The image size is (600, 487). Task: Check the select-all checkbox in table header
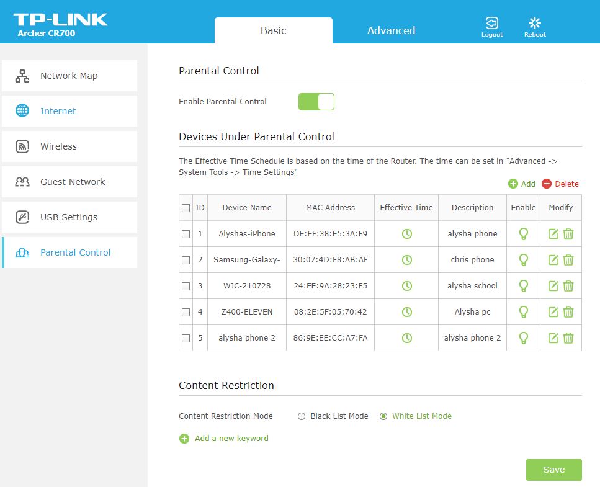[186, 208]
